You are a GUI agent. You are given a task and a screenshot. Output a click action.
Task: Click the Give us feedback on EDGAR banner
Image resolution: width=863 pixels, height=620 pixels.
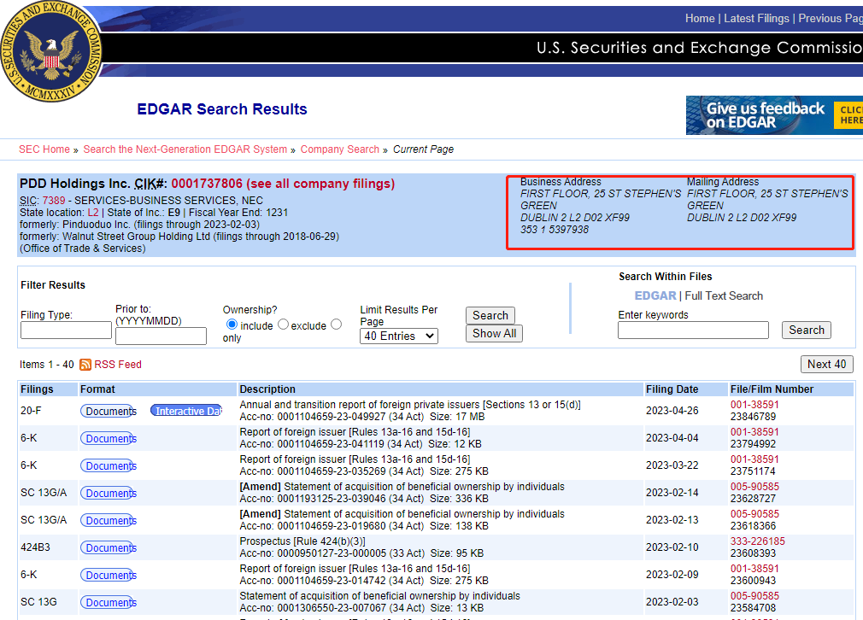(x=774, y=115)
